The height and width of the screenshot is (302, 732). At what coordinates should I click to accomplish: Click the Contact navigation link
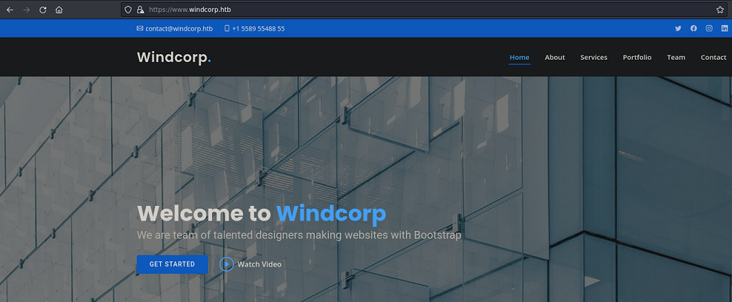[x=713, y=58]
